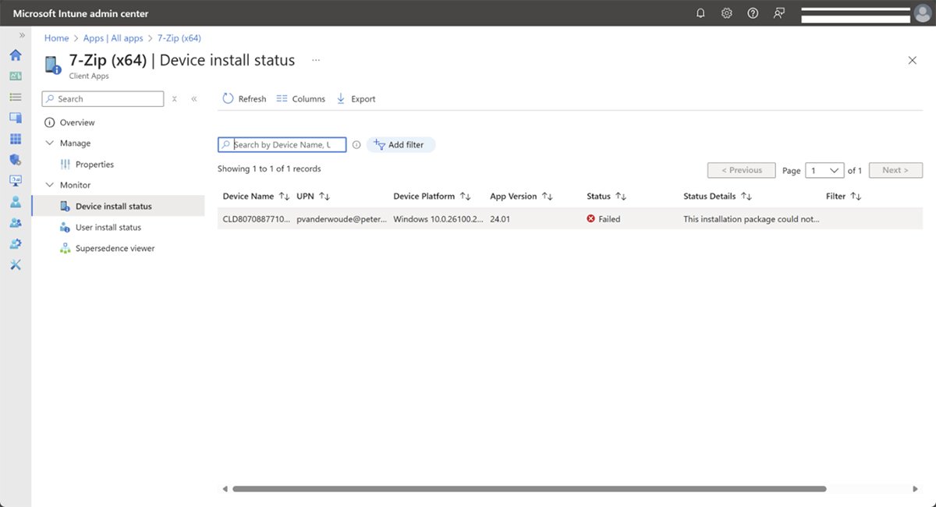Open the settings gear icon

pos(726,13)
